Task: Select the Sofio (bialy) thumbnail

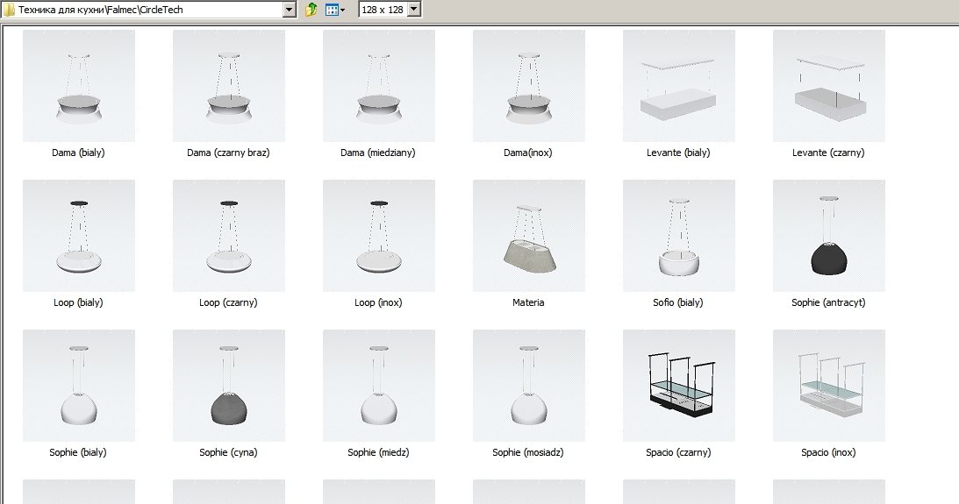Action: (679, 235)
